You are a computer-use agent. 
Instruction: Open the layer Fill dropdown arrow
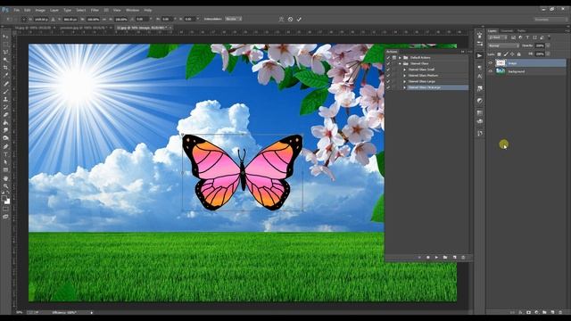point(548,53)
